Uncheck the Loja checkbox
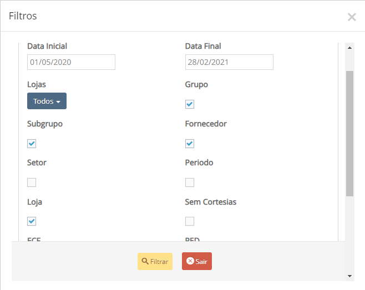The image size is (365, 290). (32, 221)
